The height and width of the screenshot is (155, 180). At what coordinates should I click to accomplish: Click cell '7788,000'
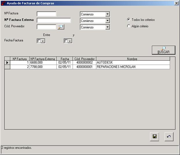coord(43,67)
